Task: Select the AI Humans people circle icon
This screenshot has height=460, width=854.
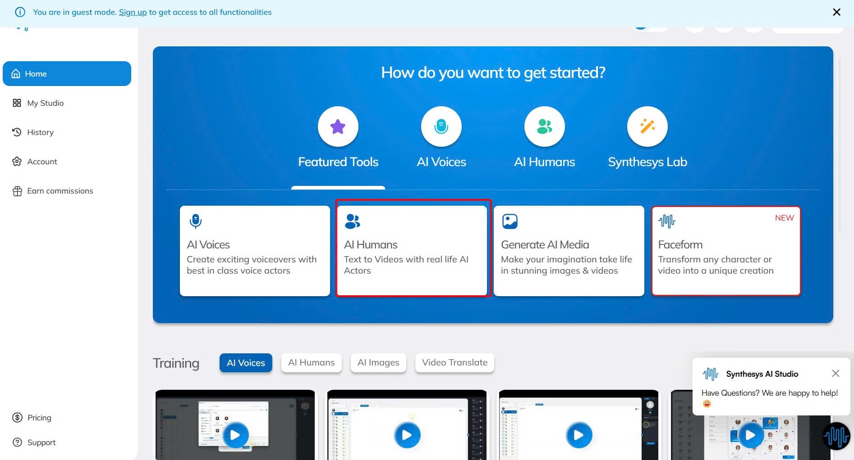Action: (544, 126)
